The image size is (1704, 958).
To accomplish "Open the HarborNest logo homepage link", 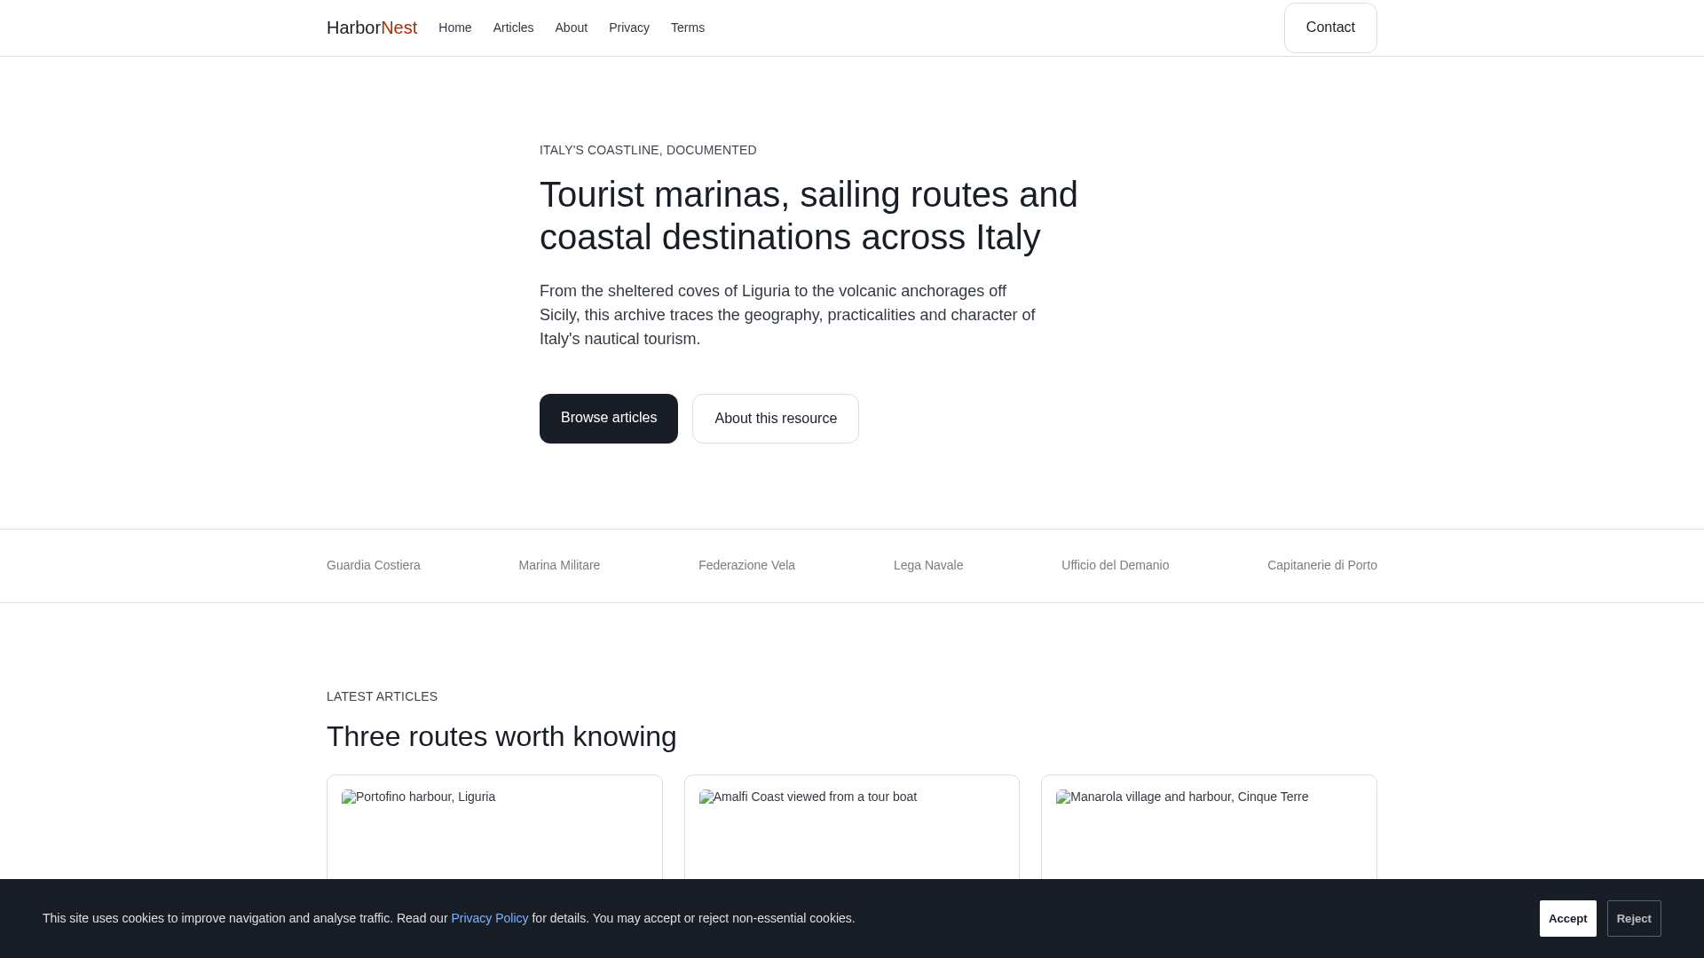I will pos(371,27).
